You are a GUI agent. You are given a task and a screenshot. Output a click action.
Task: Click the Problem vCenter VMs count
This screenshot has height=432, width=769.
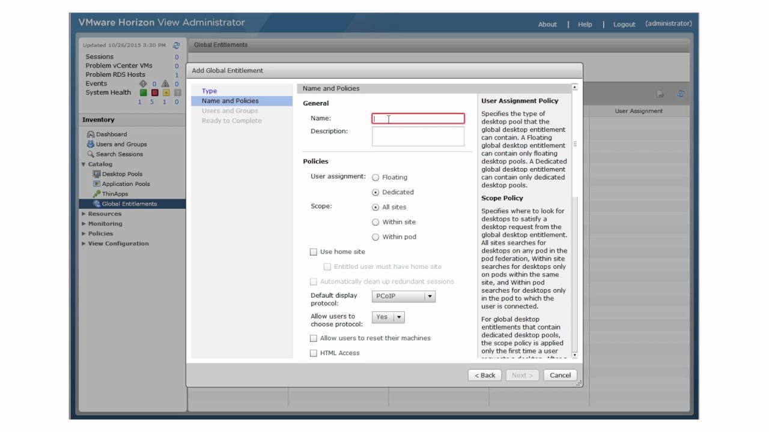point(177,66)
